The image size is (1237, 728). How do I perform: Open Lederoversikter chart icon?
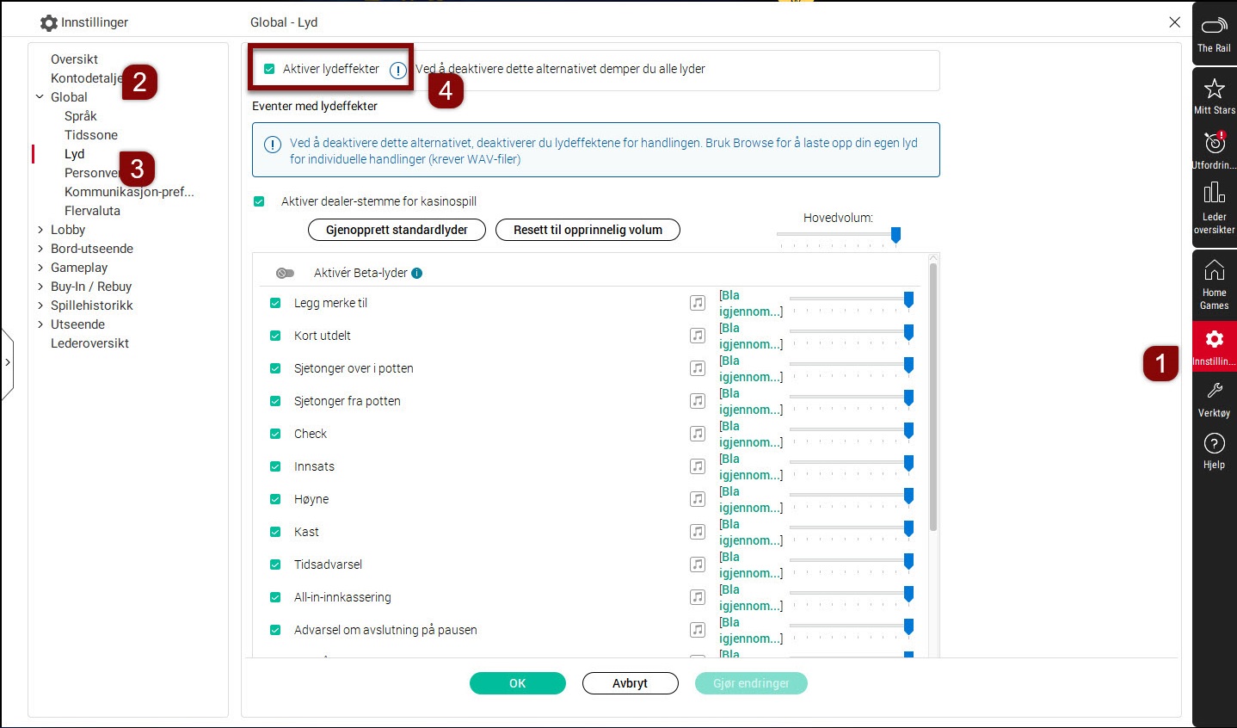(x=1214, y=193)
